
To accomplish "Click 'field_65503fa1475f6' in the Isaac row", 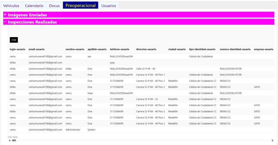I will click(x=231, y=93).
